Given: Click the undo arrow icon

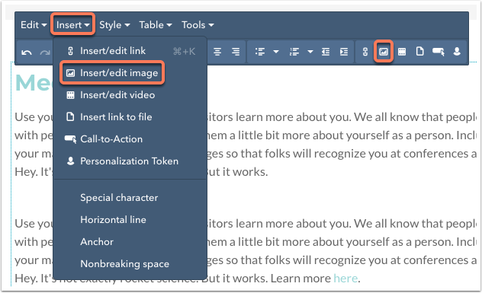Looking at the screenshot, I should pyautogui.click(x=27, y=53).
